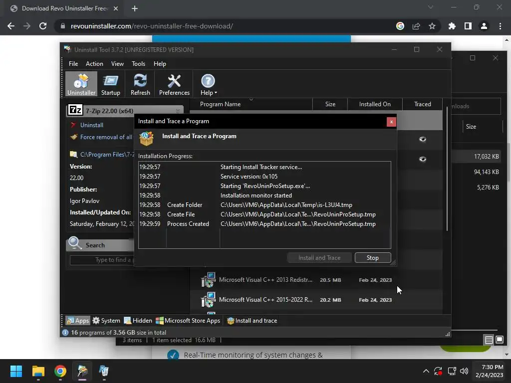Screen dimensions: 511x383
Task: Click the Uninstall link for 7-Zip
Action: [92, 125]
